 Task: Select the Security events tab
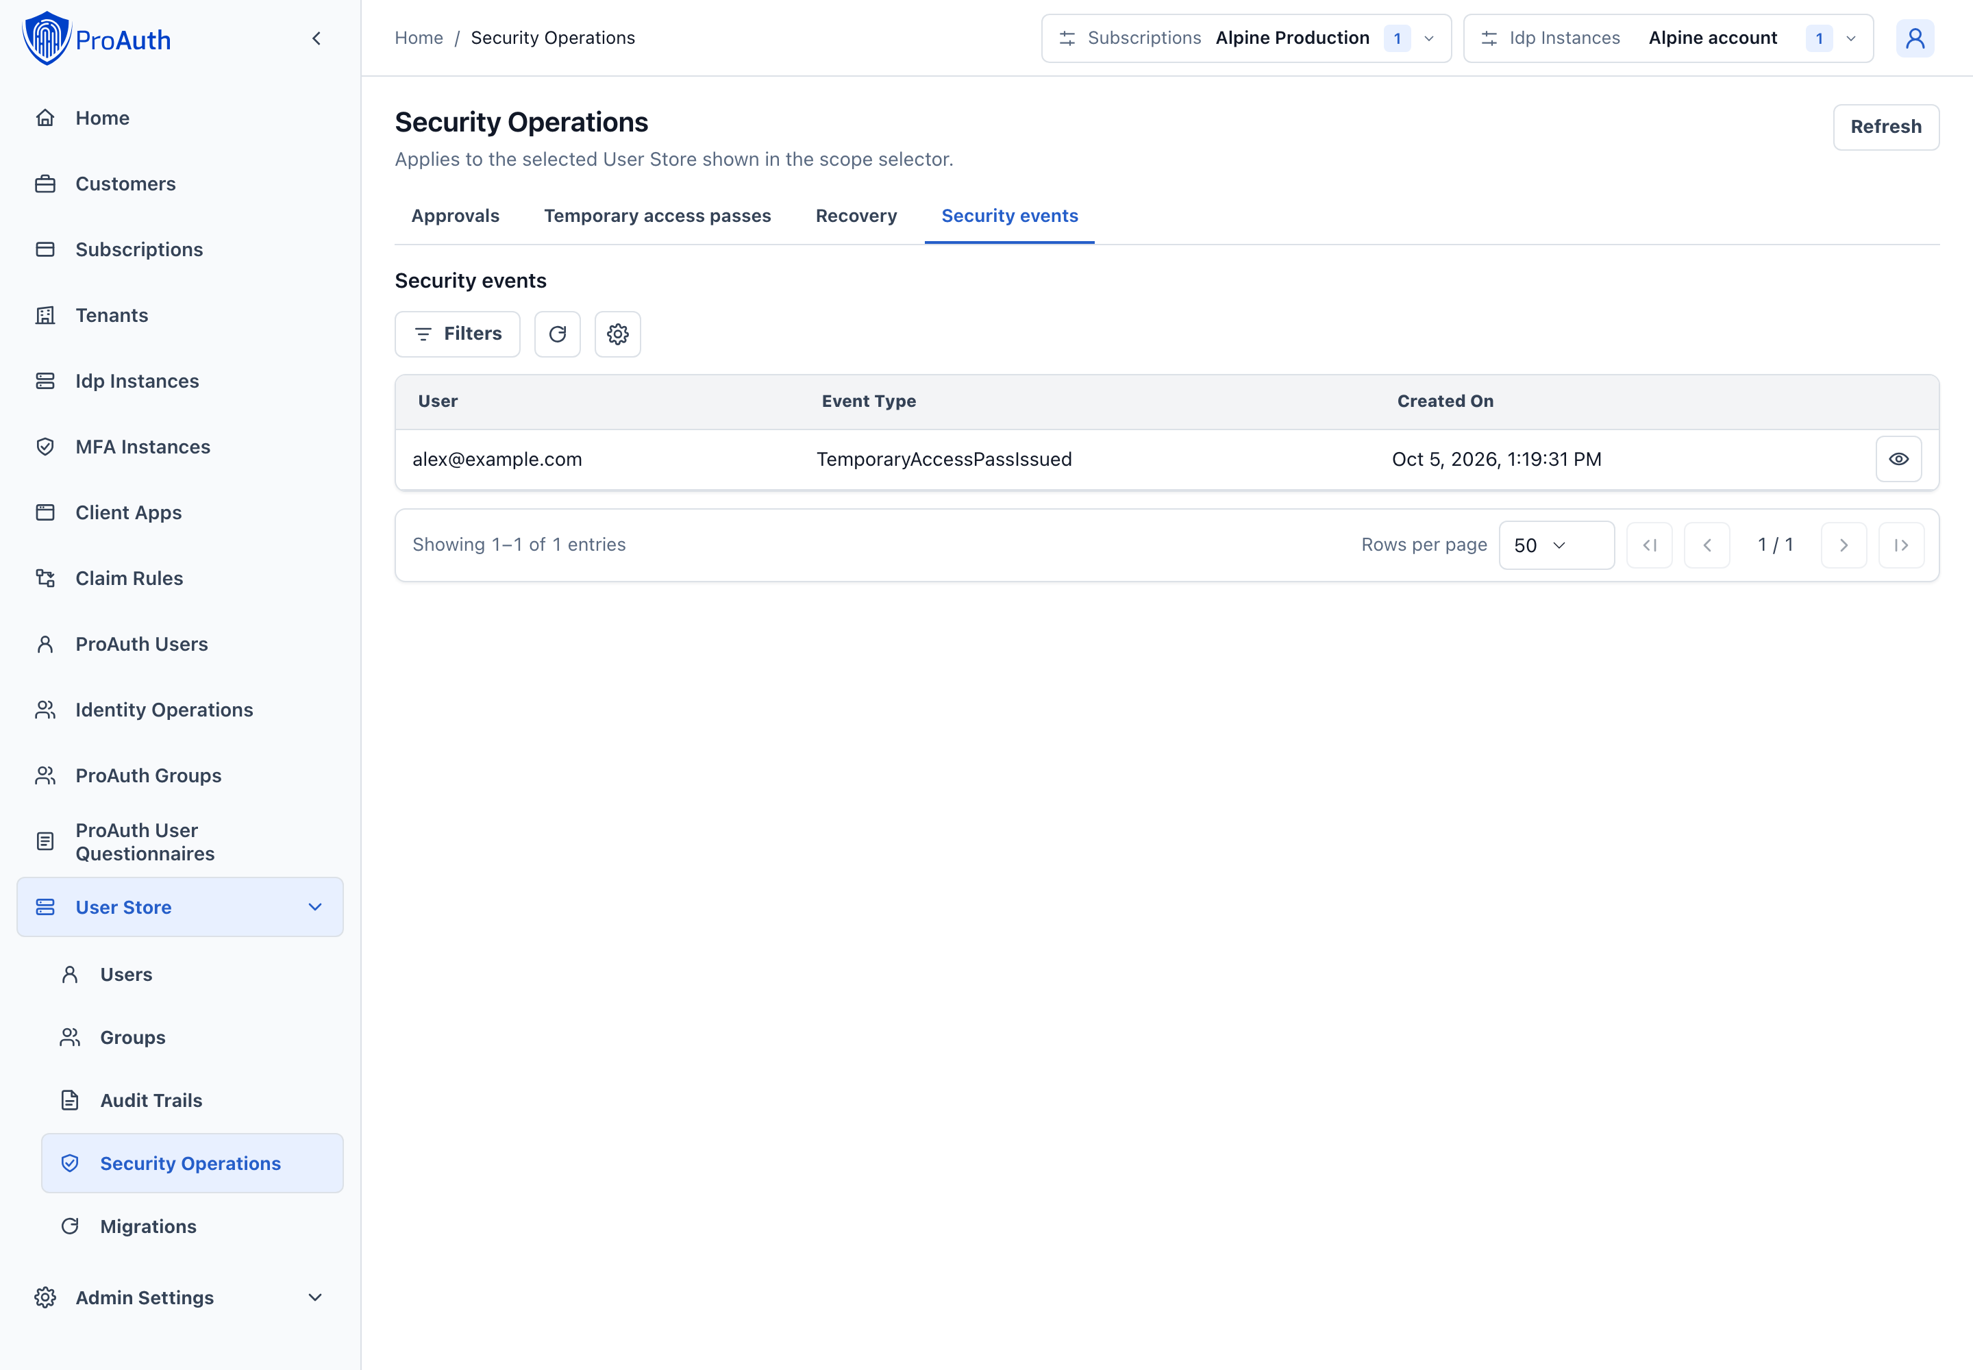[1010, 216]
